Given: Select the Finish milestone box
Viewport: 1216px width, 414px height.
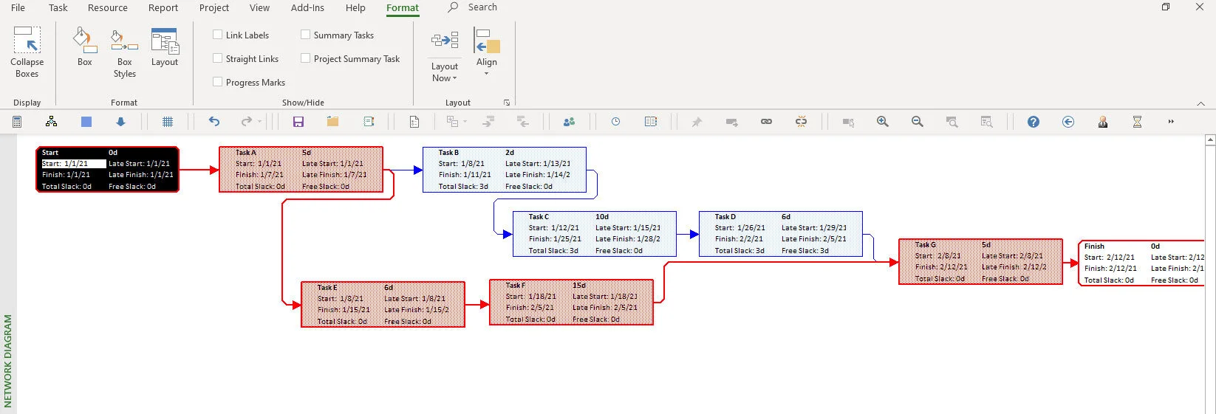Looking at the screenshot, I should click(x=1141, y=263).
